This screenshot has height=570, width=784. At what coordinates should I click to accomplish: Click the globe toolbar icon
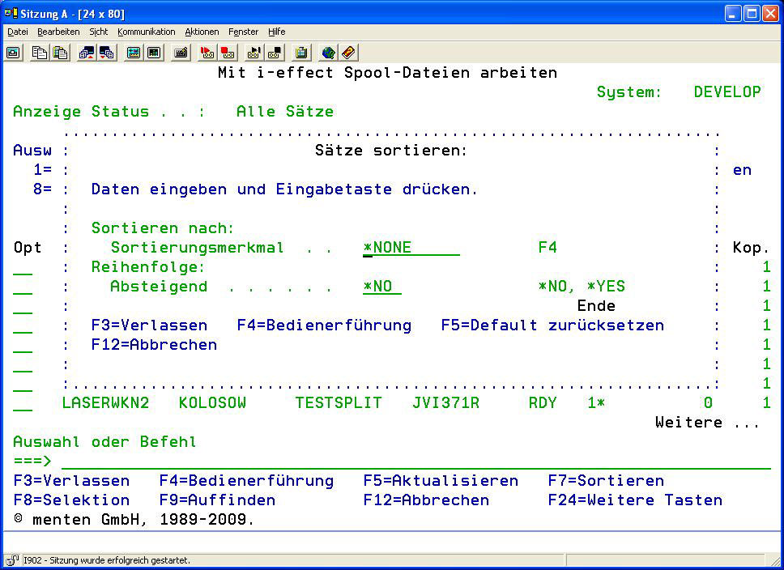[328, 53]
